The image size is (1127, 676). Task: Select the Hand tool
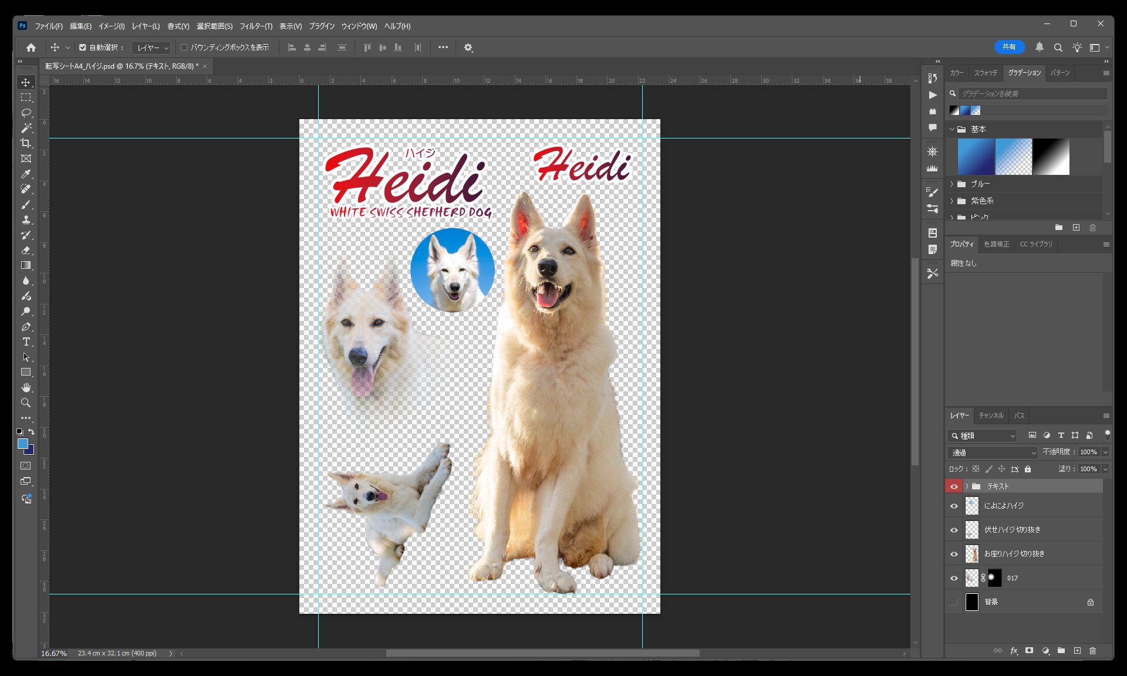[x=26, y=387]
